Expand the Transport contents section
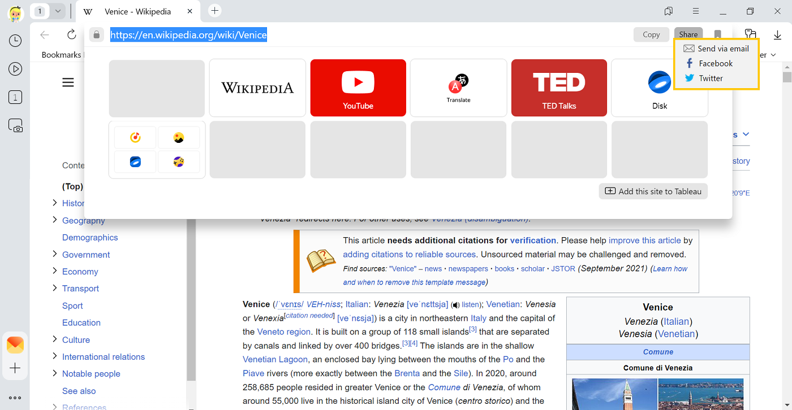The height and width of the screenshot is (410, 792). click(x=55, y=288)
